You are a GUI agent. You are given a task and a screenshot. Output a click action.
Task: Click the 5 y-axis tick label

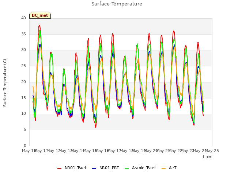click(25, 129)
